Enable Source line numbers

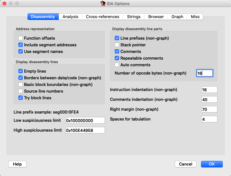[x=21, y=91]
